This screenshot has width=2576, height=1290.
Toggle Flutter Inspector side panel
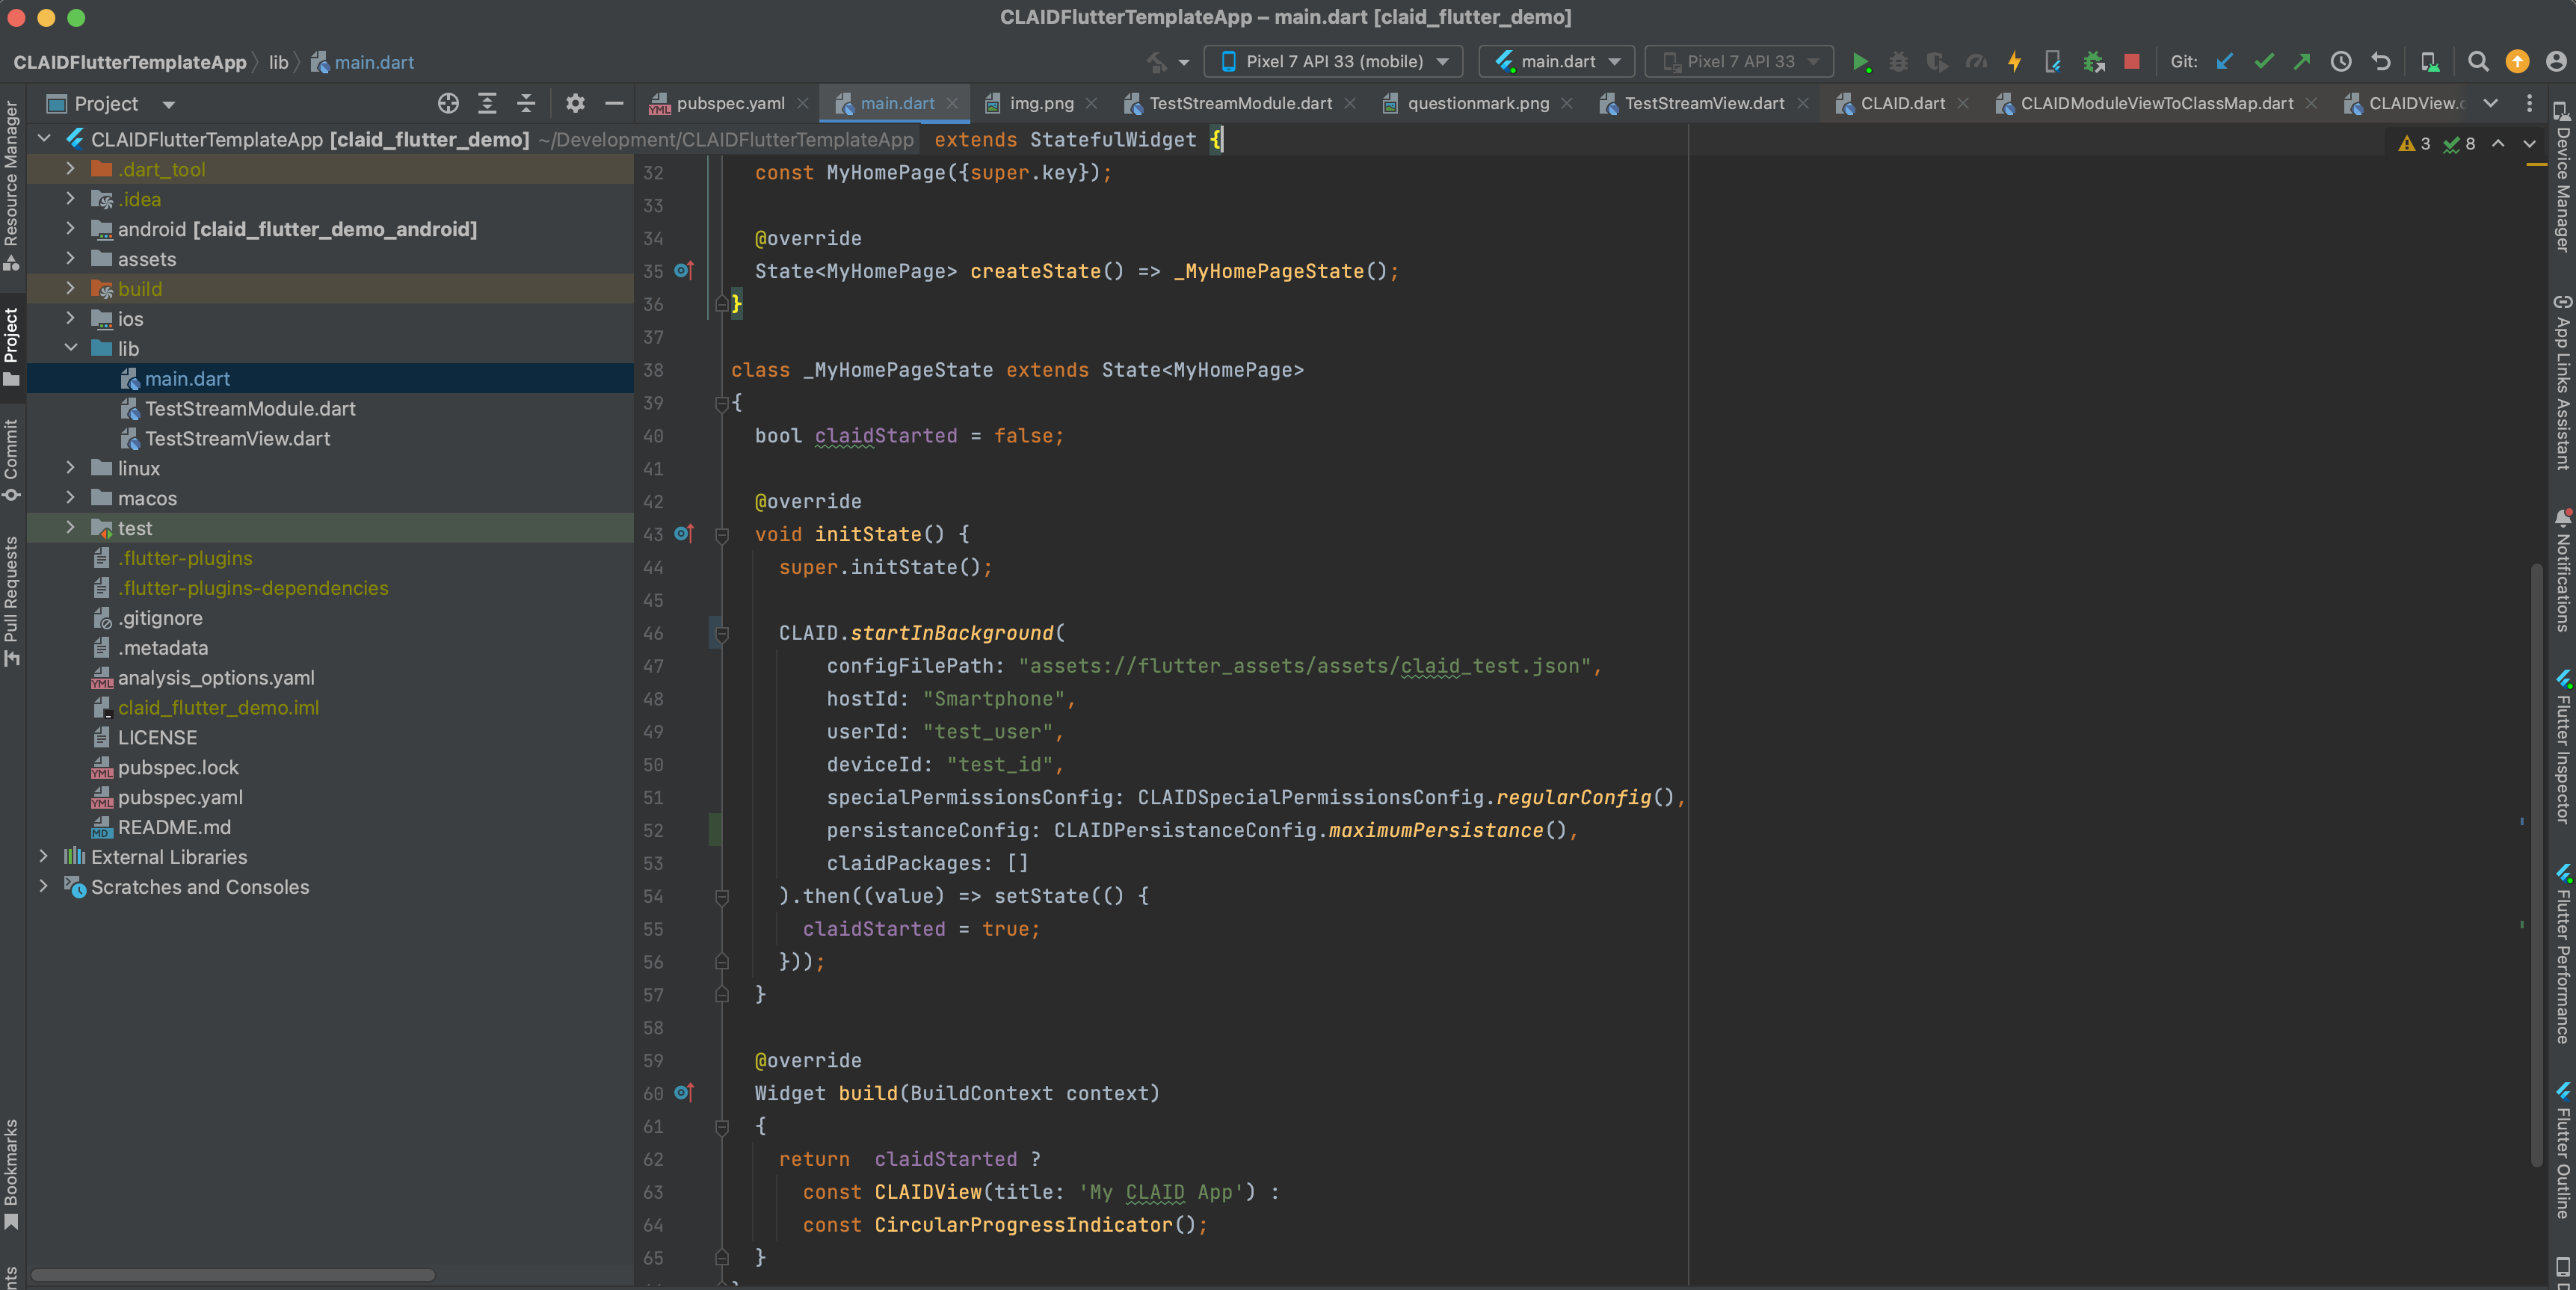click(x=2563, y=747)
